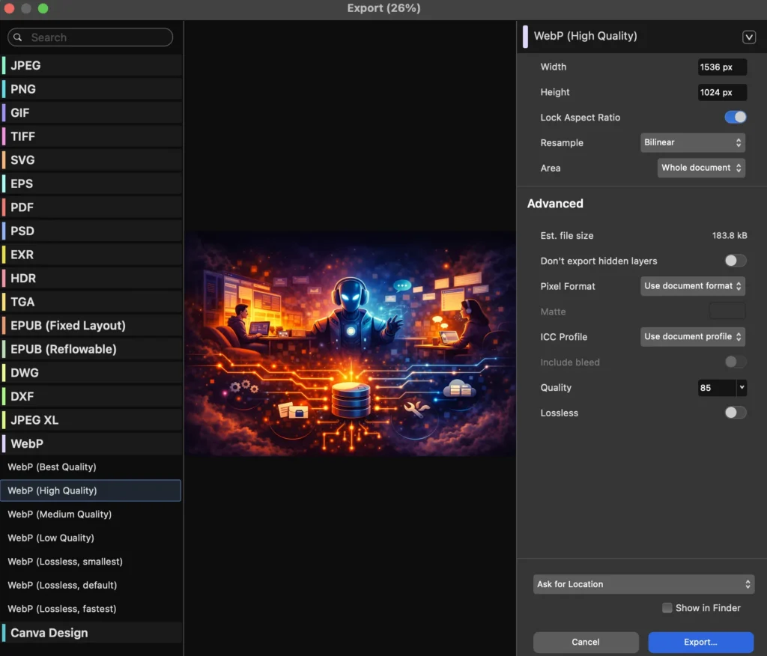Click the collapse chevron beside WebP (High Quality)
Image resolution: width=767 pixels, height=656 pixels.
748,37
